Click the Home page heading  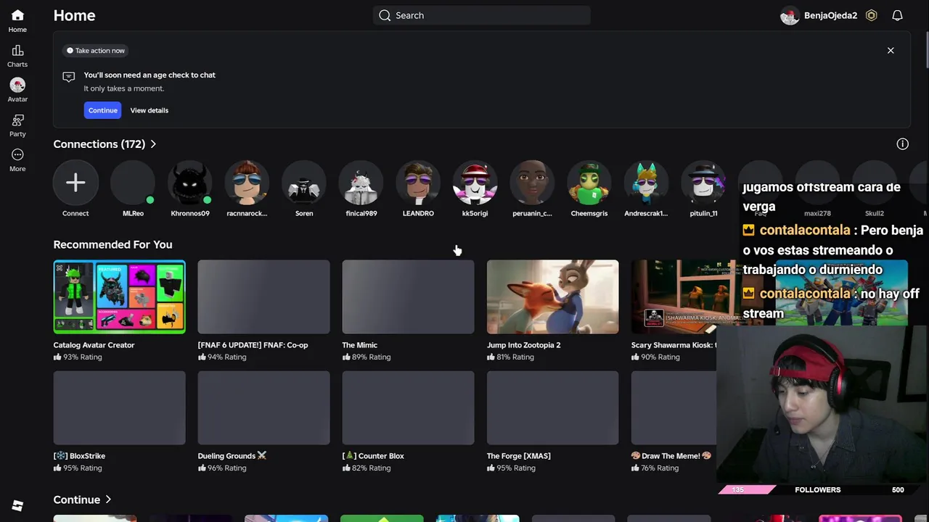(74, 15)
